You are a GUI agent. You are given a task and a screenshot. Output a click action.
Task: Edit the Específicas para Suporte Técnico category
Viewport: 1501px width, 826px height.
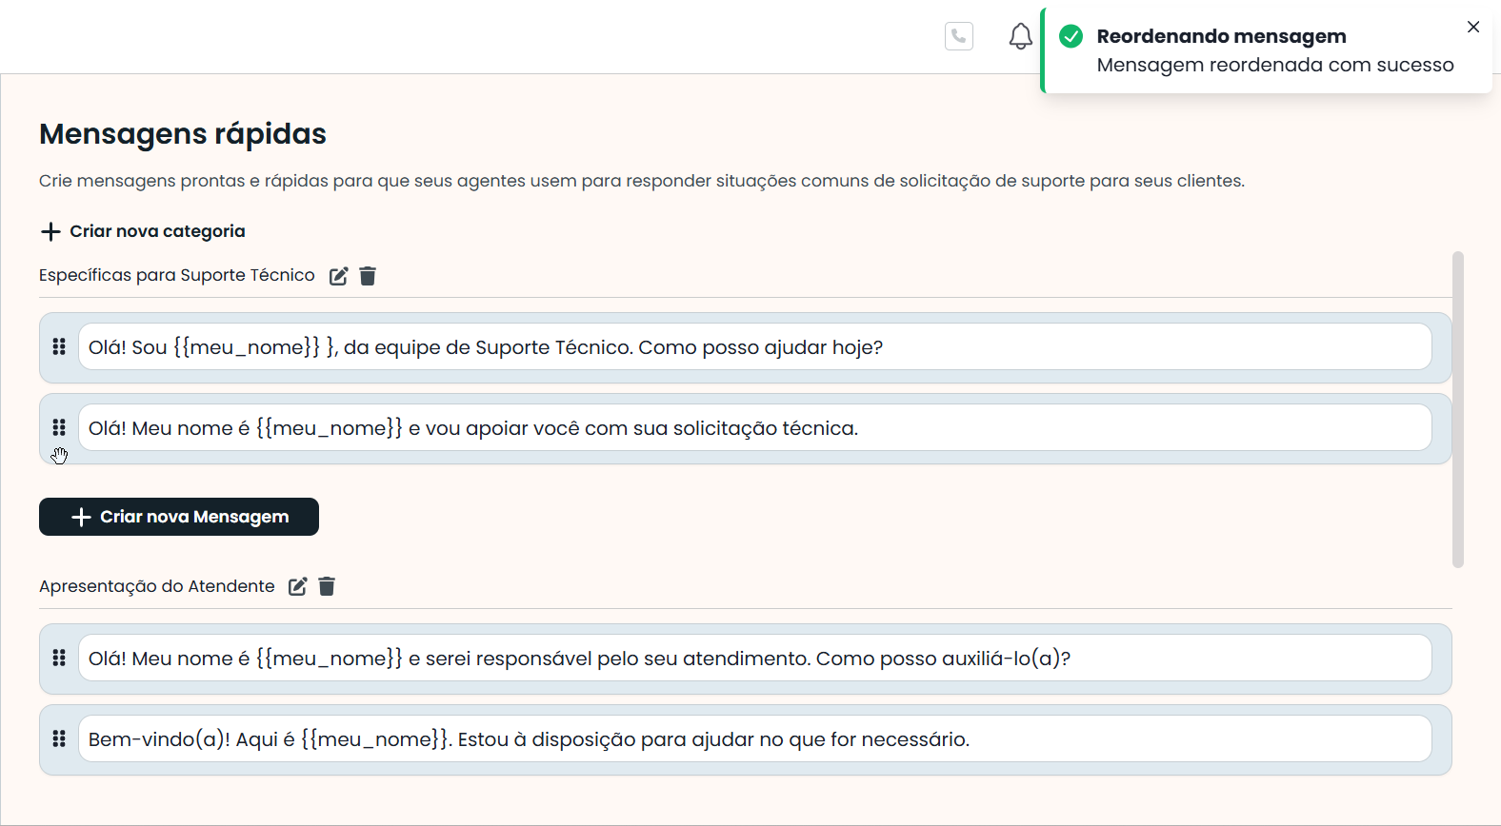338,276
